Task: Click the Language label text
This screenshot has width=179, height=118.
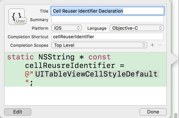Action: (x=97, y=28)
